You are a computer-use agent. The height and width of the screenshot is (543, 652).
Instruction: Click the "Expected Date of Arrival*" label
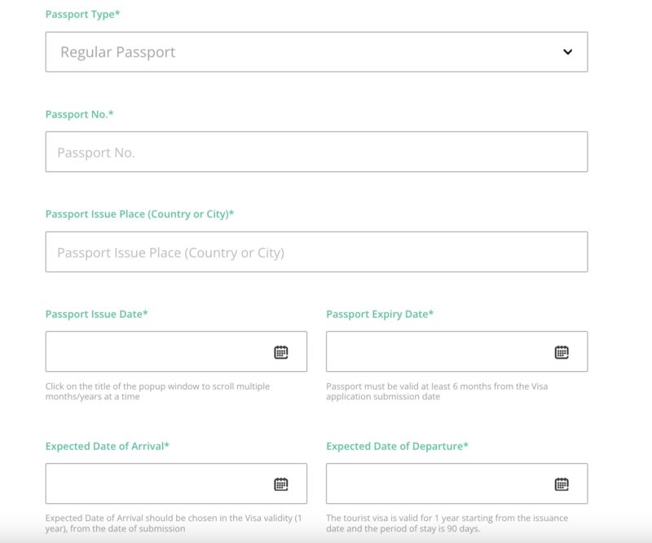click(108, 447)
